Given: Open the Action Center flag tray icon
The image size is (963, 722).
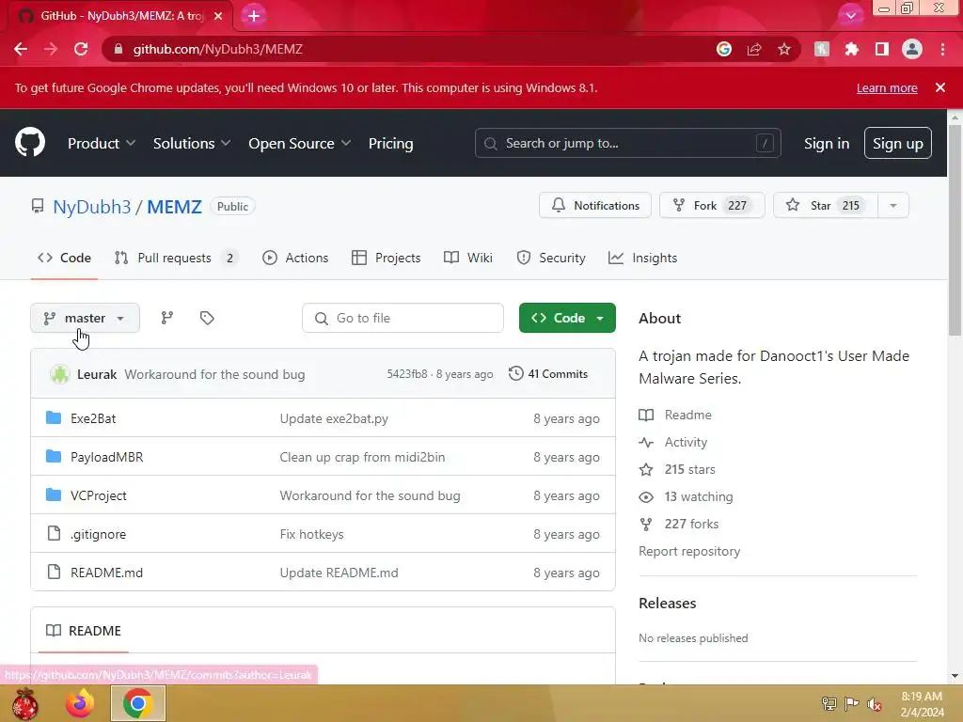Looking at the screenshot, I should 851,703.
